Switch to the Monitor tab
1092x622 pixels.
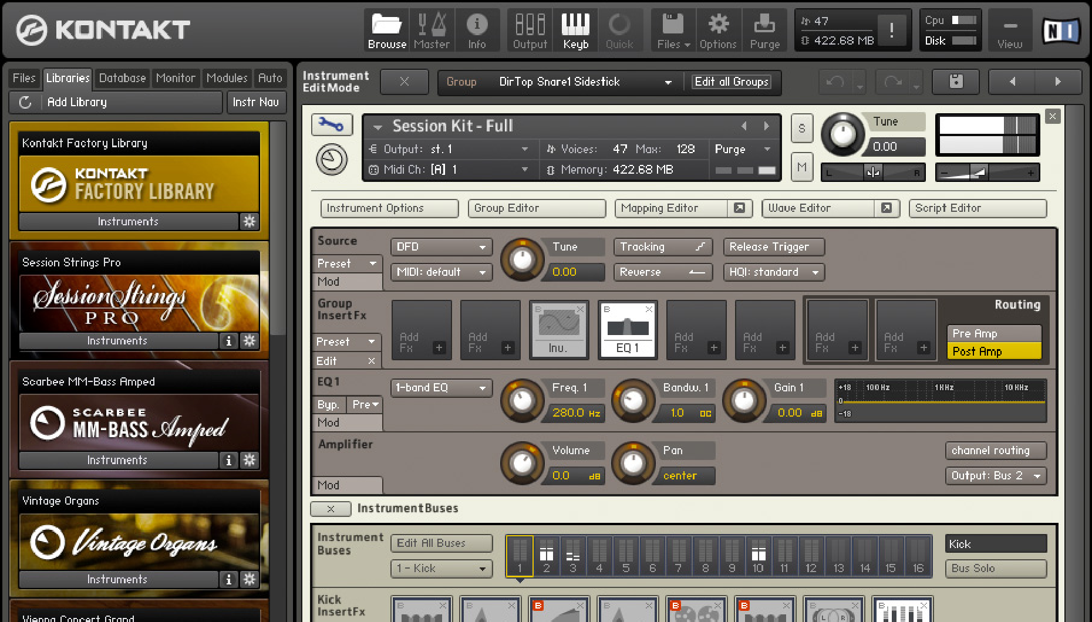175,78
